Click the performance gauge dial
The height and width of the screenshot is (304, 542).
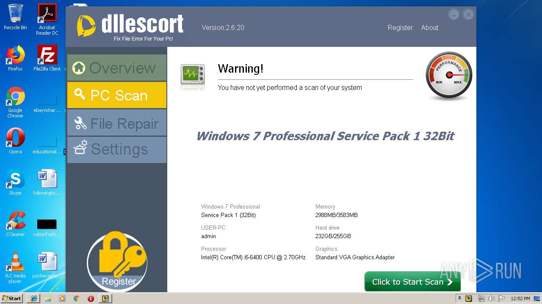449,75
